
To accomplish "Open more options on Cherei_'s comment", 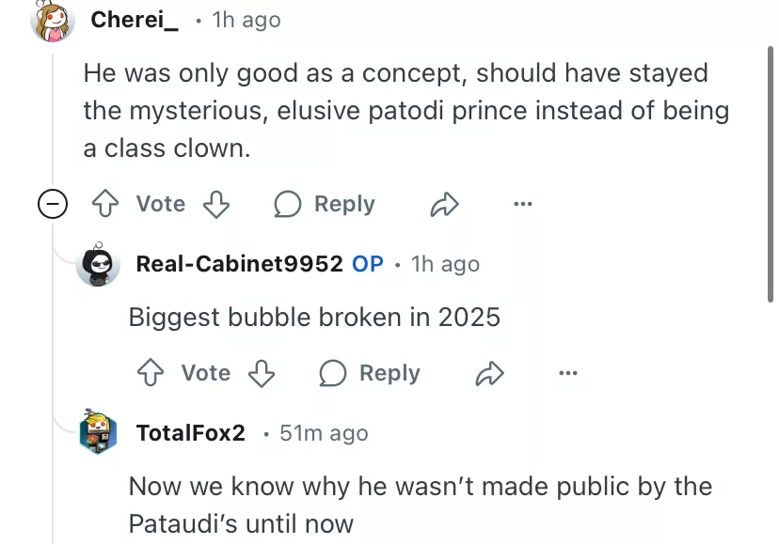I will tap(522, 204).
